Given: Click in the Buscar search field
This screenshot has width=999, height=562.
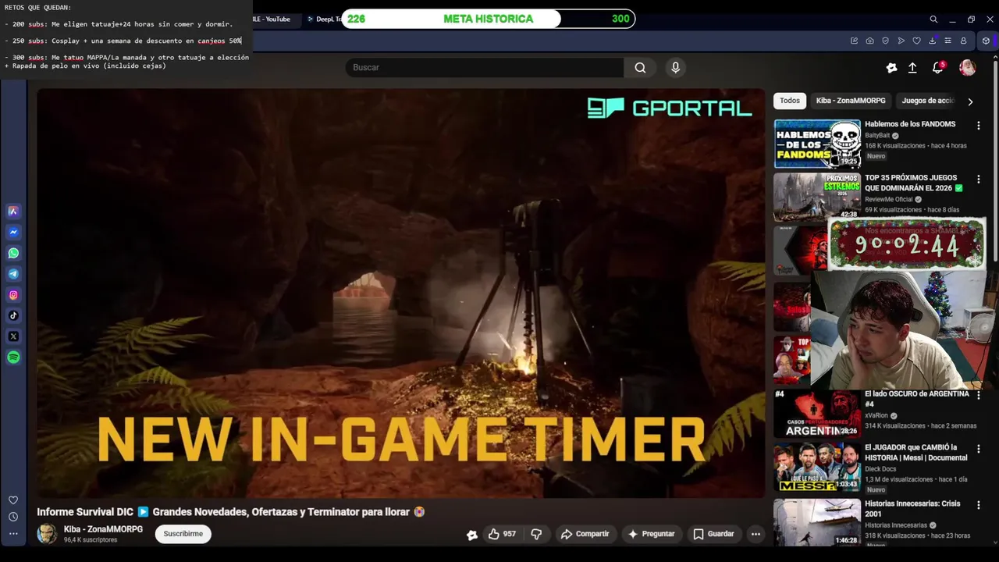Looking at the screenshot, I should [x=484, y=68].
